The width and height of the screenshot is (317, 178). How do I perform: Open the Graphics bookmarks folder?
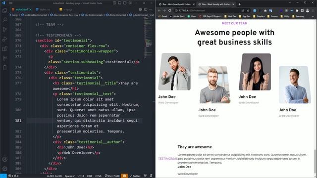point(259,16)
